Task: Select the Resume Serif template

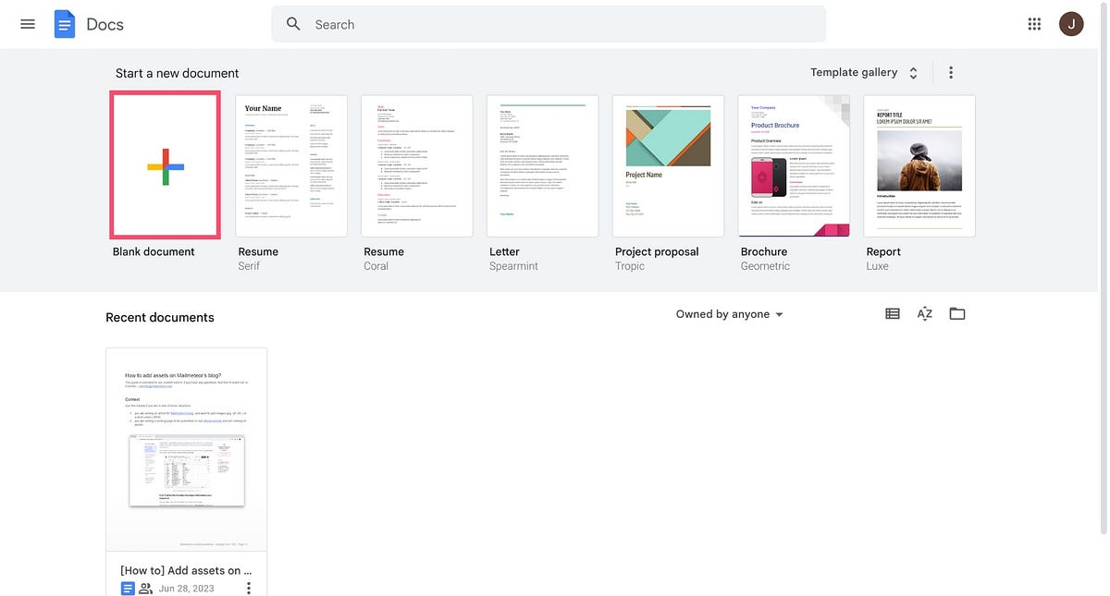Action: [290, 166]
